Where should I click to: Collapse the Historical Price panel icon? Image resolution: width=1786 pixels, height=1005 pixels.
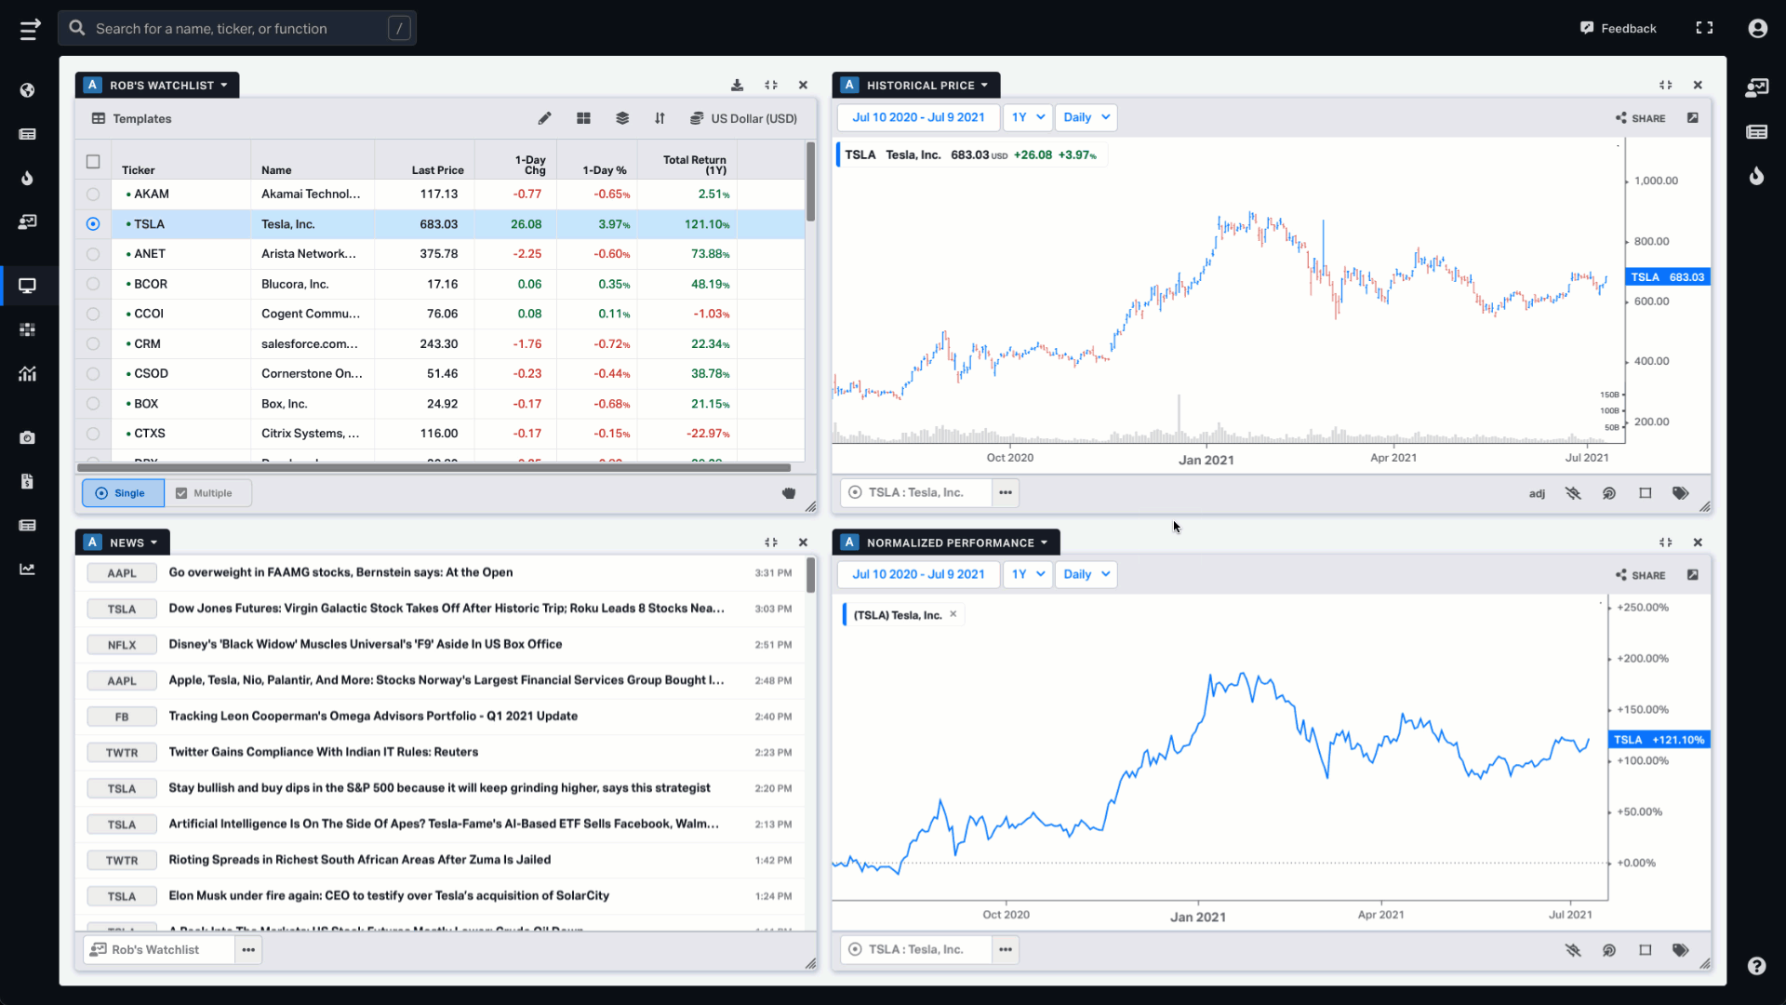1665,85
